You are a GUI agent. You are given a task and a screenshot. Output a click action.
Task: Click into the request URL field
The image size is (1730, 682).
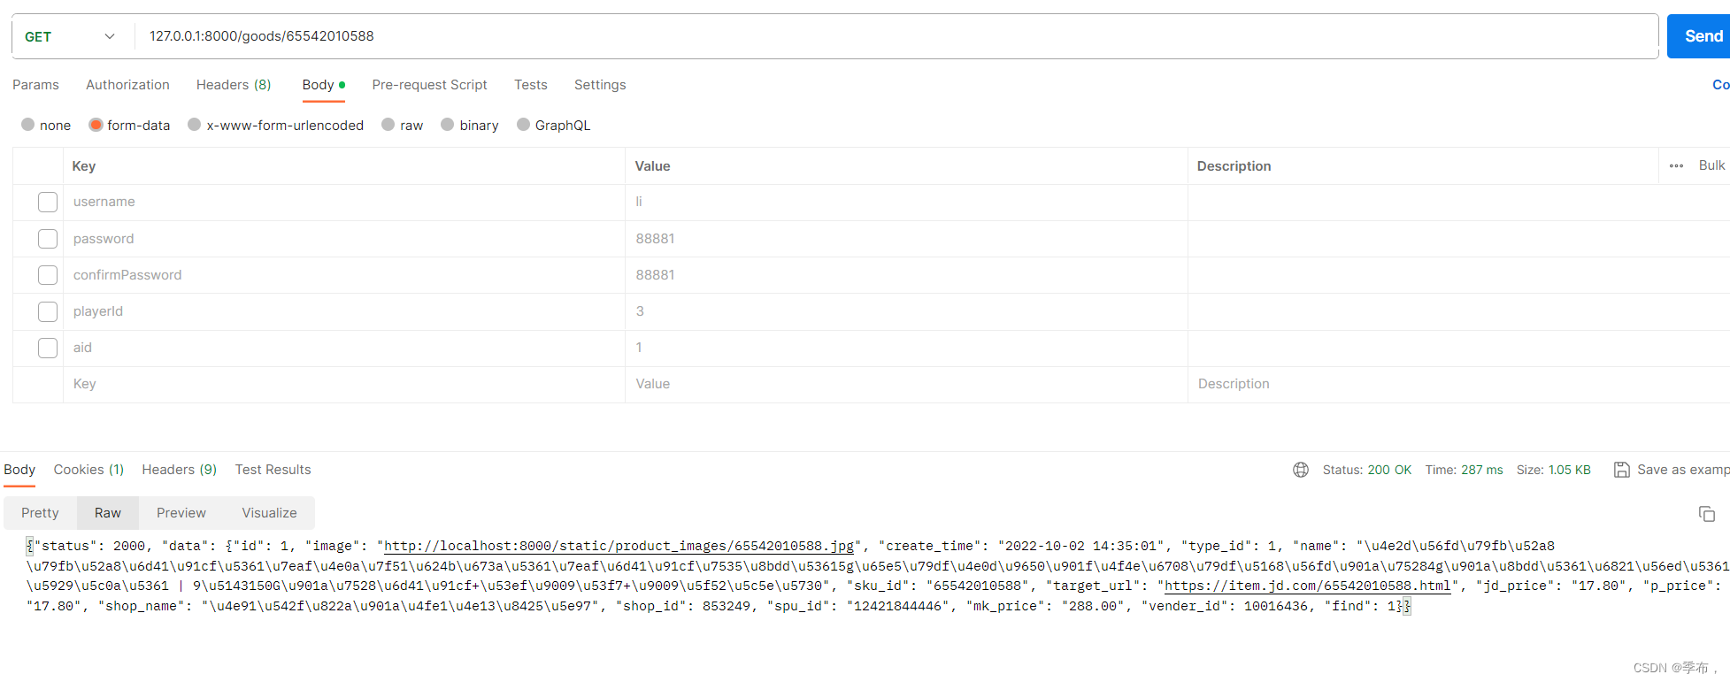pyautogui.click(x=896, y=36)
